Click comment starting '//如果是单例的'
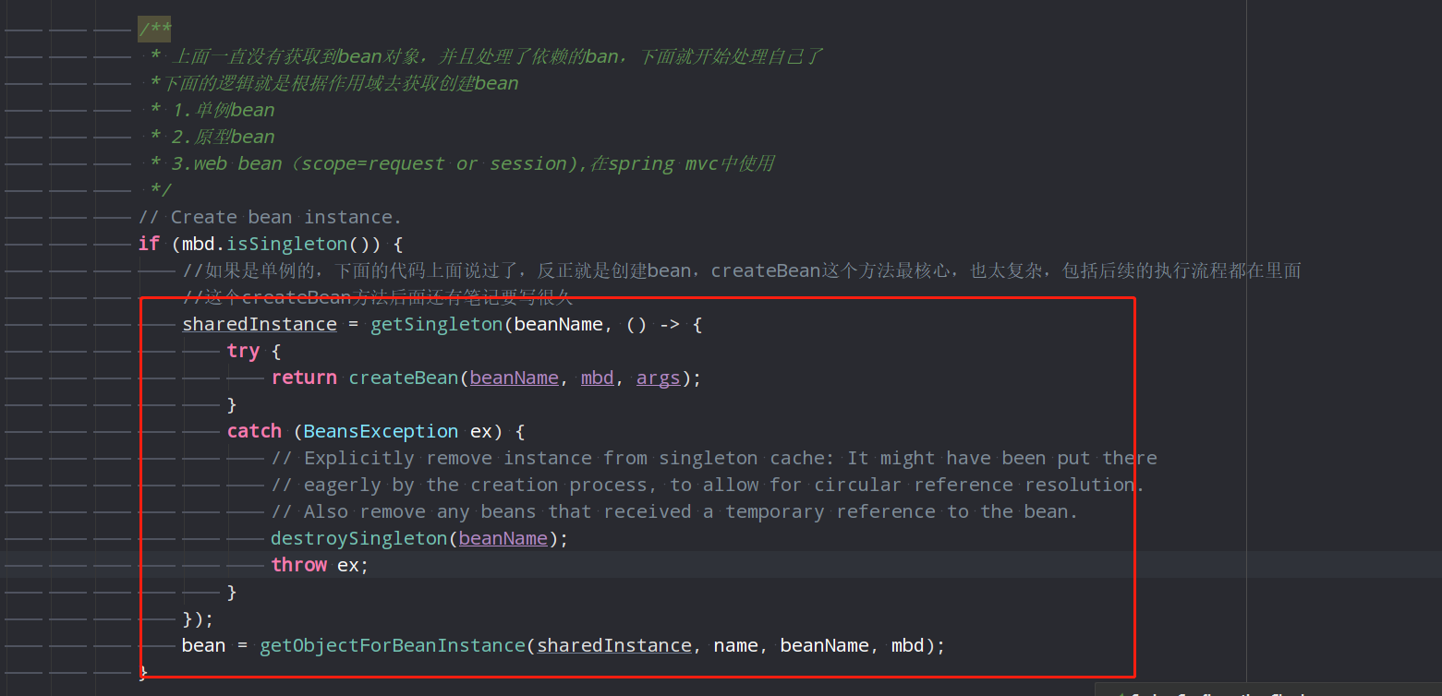1442x696 pixels. click(742, 271)
